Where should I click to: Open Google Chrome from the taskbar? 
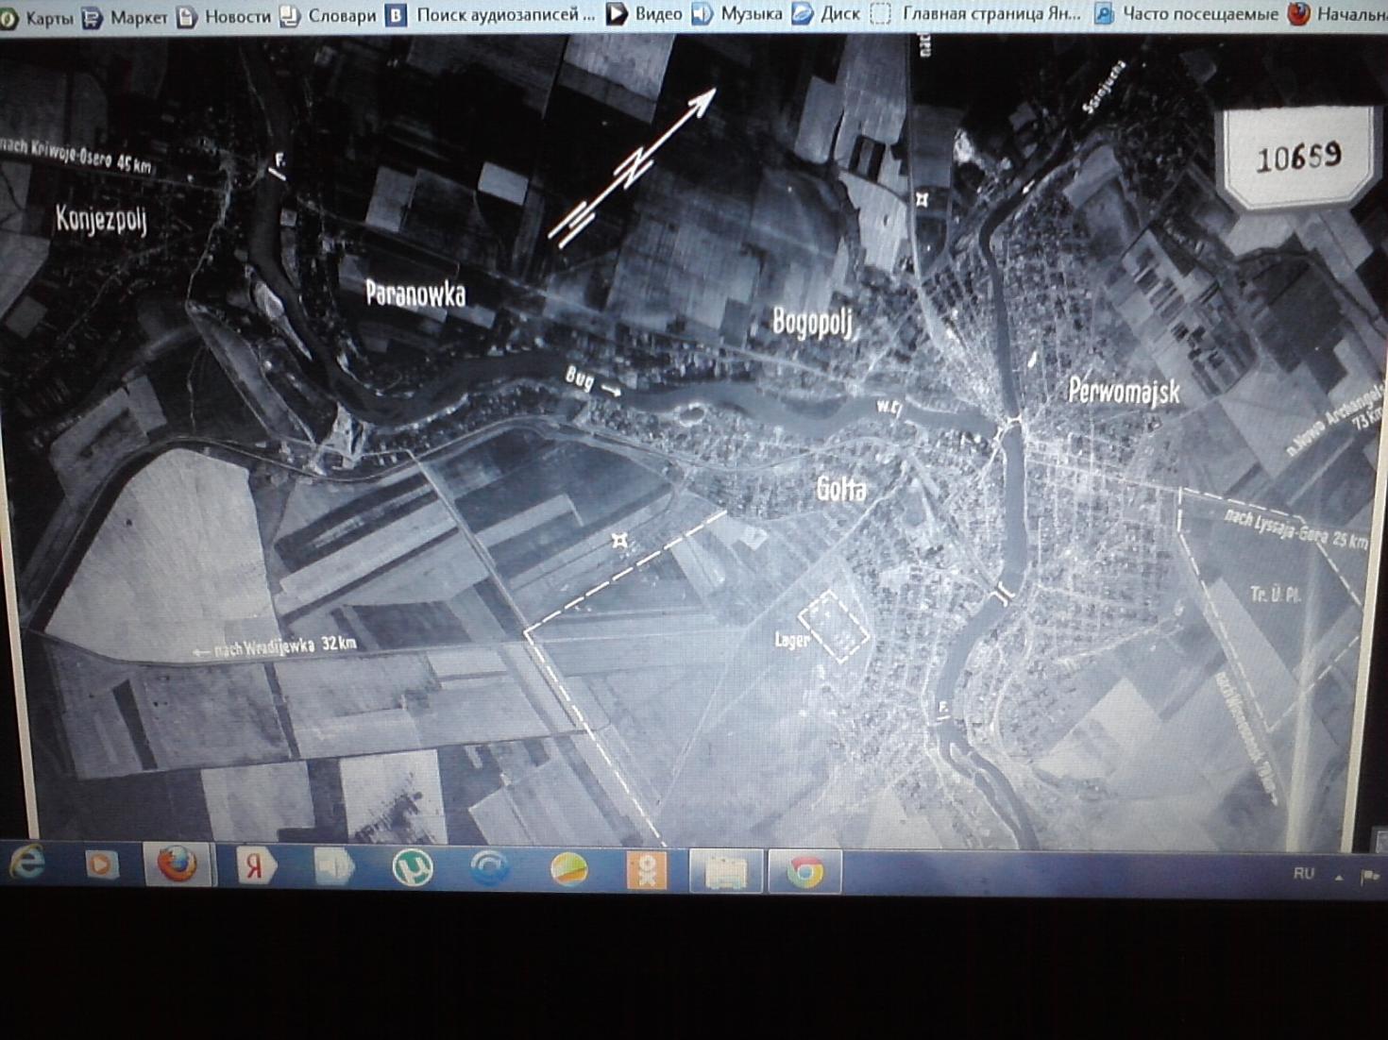click(804, 871)
